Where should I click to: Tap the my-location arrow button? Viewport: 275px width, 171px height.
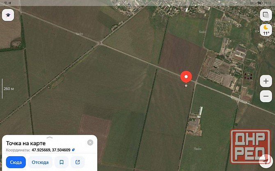[x=266, y=161]
